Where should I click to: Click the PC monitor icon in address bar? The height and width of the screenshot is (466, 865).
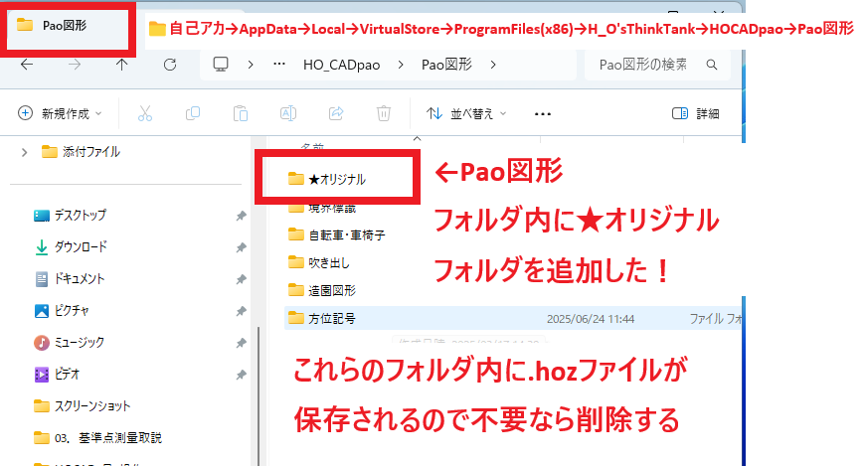coord(221,65)
